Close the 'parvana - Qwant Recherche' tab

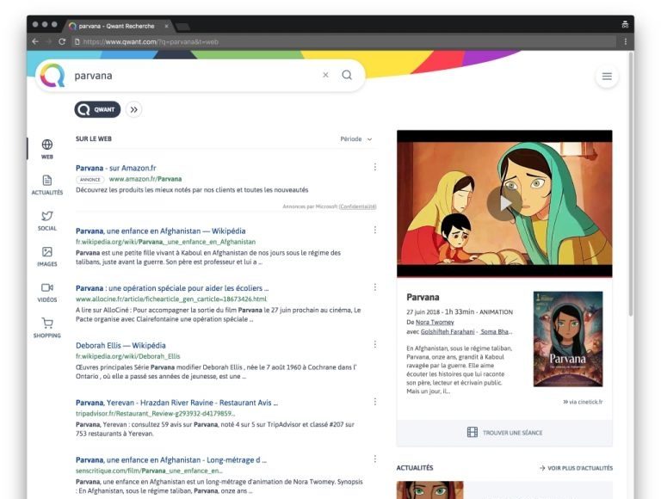(166, 26)
